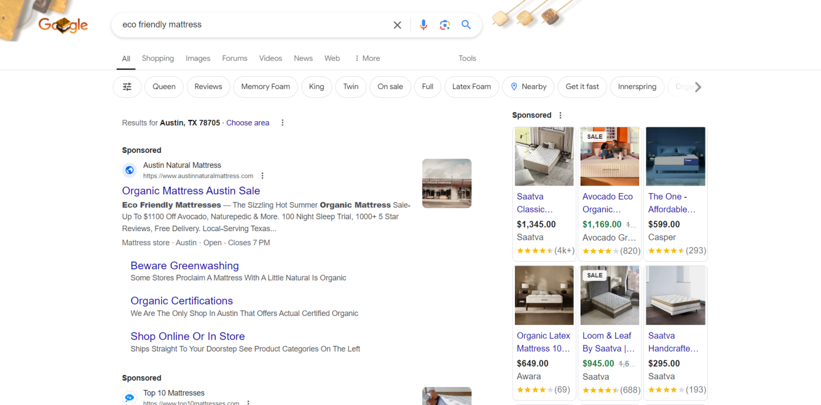Switch to the Forums tab
The width and height of the screenshot is (821, 405).
pyautogui.click(x=235, y=59)
